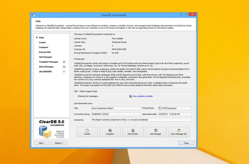Open Job Manager in the navigator
This screenshot has height=164, width=249.
click(45, 57)
